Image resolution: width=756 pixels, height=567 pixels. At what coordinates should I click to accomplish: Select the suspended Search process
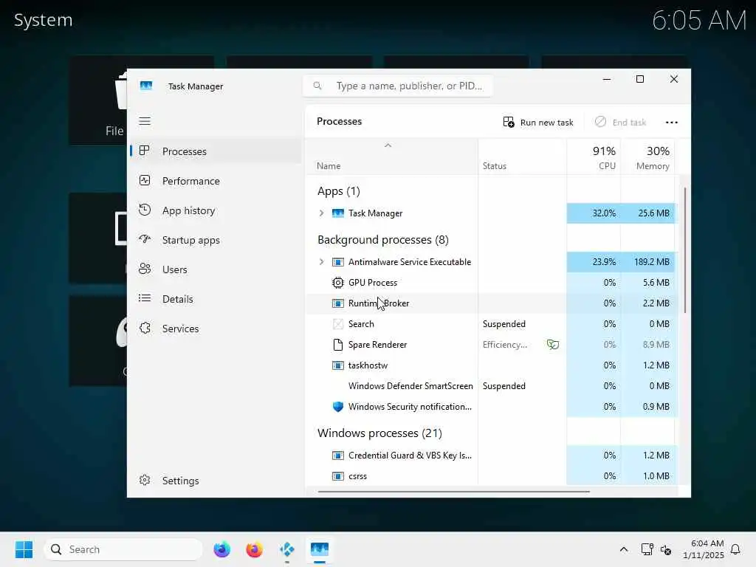coord(491,324)
